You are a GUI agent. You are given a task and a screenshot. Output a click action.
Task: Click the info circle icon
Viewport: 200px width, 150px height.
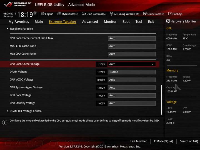tap(5, 122)
